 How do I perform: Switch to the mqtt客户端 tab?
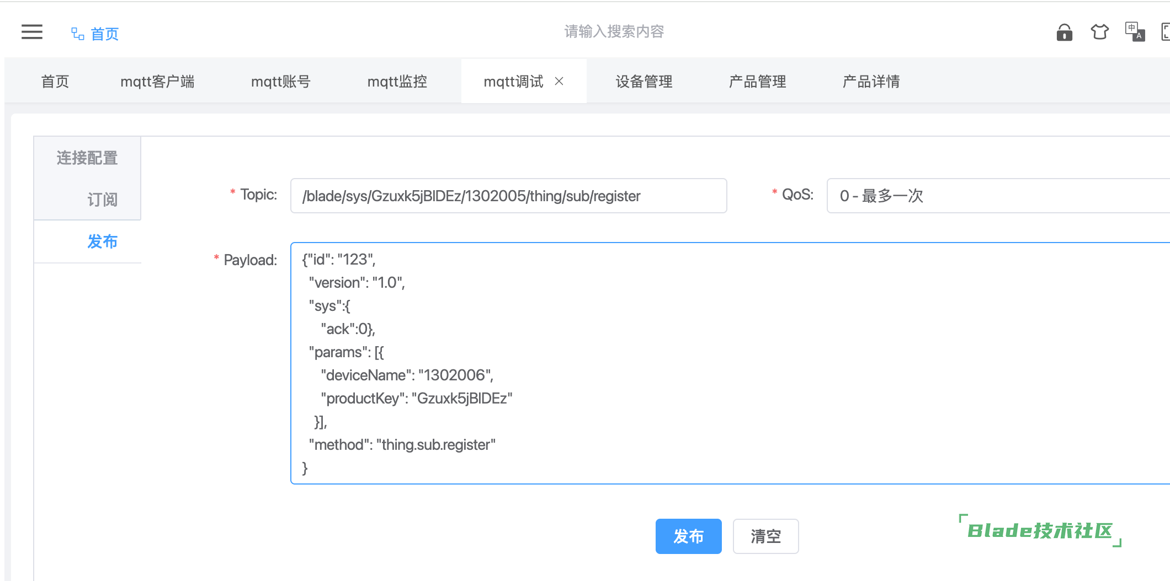[157, 82]
